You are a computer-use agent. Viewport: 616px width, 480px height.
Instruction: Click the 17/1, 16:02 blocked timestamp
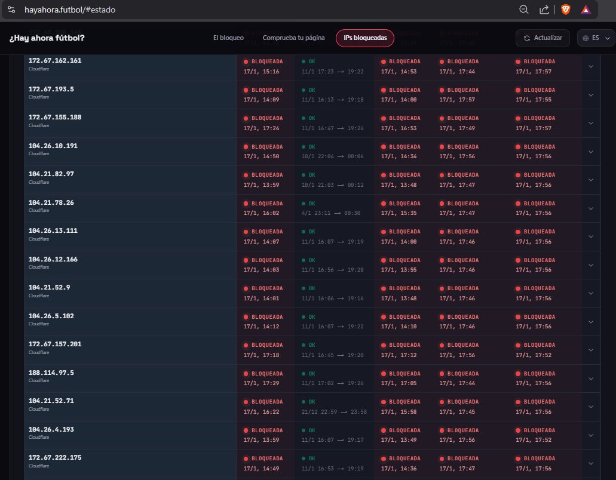261,213
